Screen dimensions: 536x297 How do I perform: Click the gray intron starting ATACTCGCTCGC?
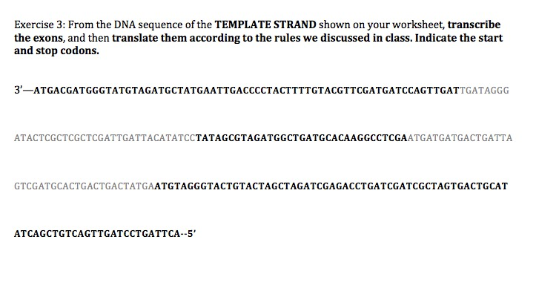(105, 138)
